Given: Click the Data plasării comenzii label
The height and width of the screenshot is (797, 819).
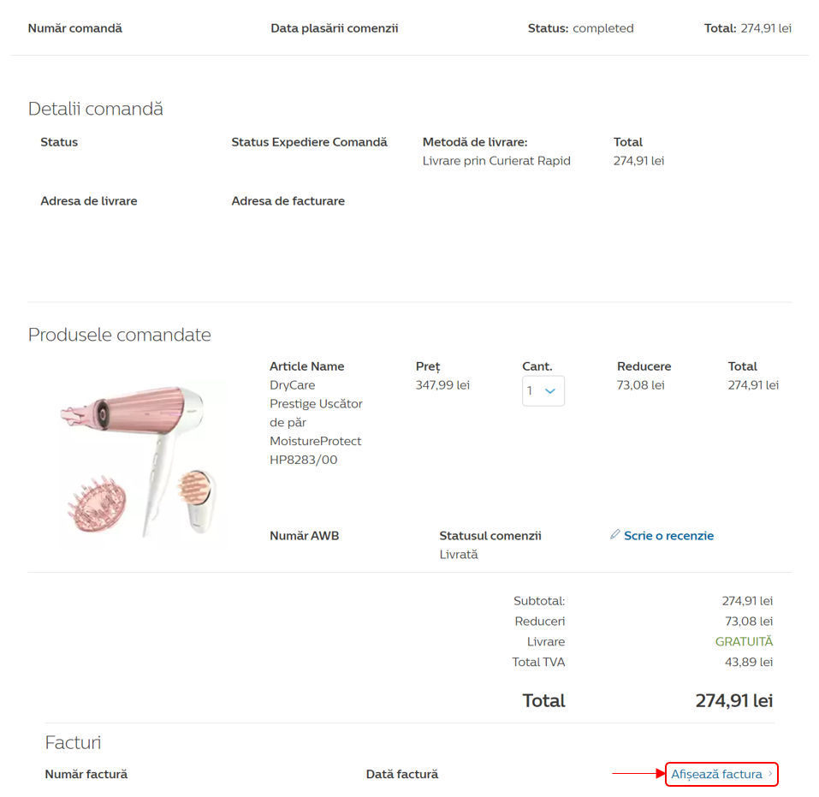Looking at the screenshot, I should coord(335,28).
